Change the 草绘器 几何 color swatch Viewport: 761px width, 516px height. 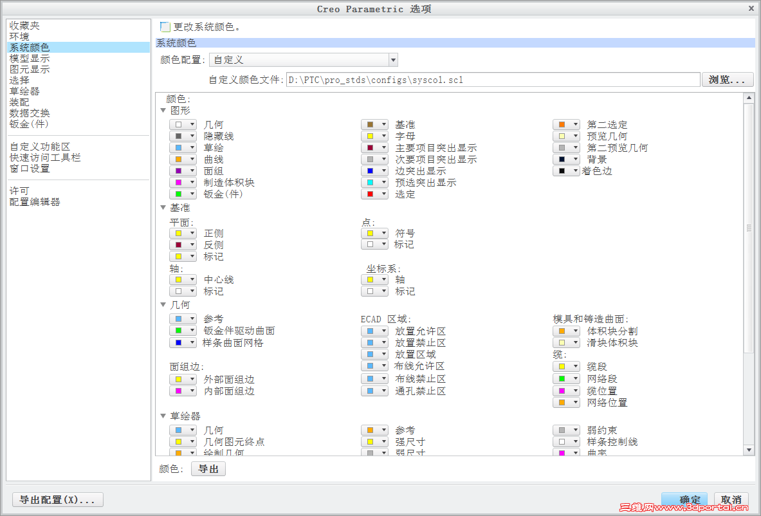[x=183, y=430]
